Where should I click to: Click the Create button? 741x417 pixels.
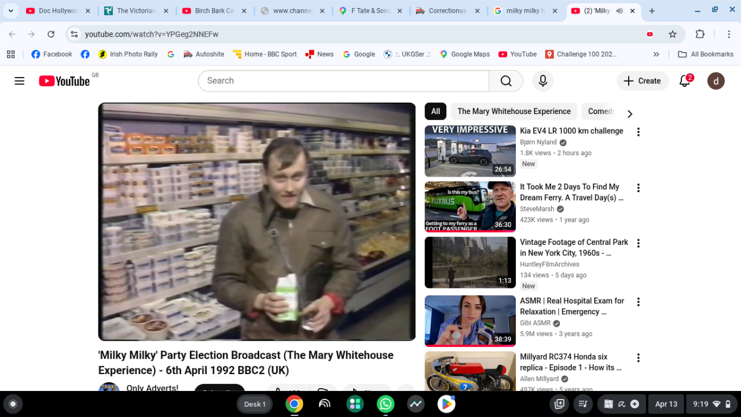point(643,81)
